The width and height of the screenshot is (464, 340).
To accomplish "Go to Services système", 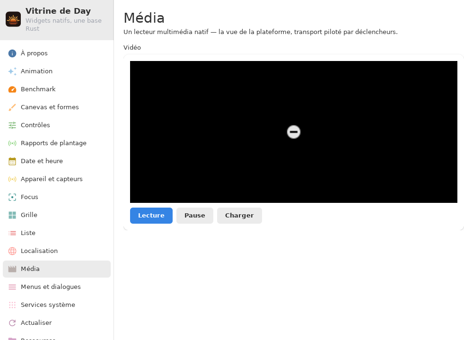I will click(x=56, y=305).
